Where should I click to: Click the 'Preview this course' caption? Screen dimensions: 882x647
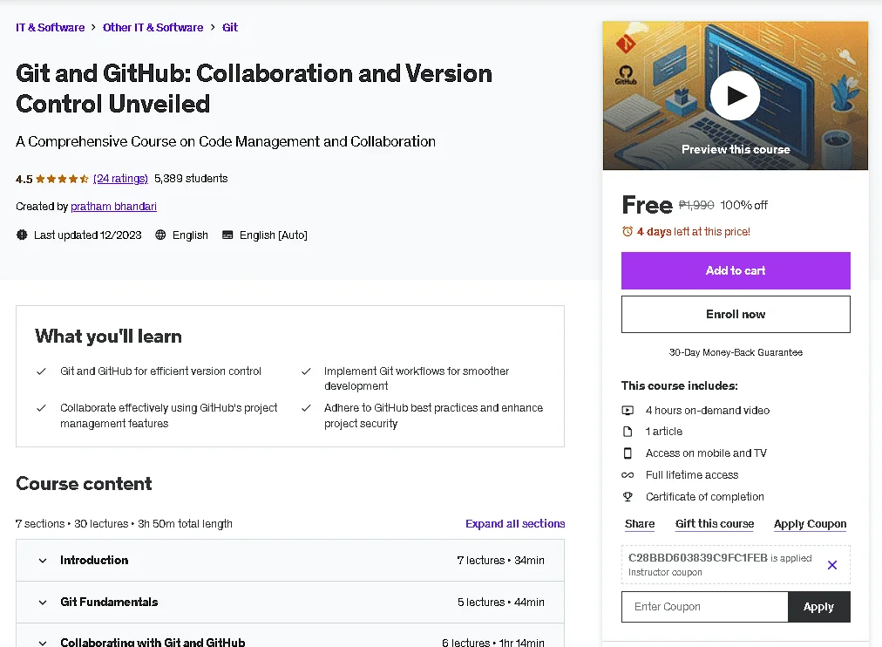coord(736,149)
